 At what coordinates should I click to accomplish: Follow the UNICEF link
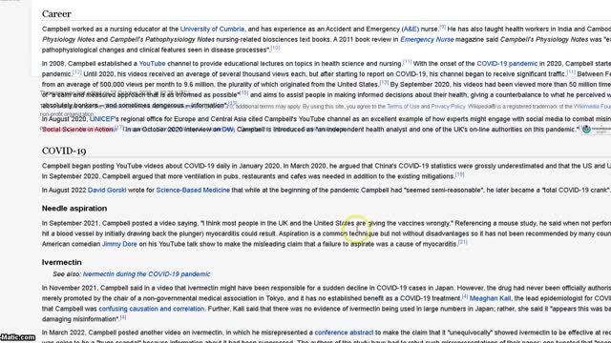(102, 119)
